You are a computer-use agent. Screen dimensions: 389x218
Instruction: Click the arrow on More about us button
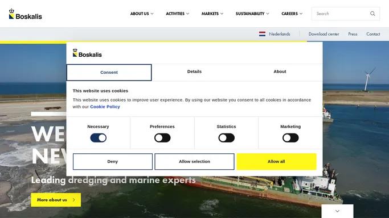tap(73, 200)
